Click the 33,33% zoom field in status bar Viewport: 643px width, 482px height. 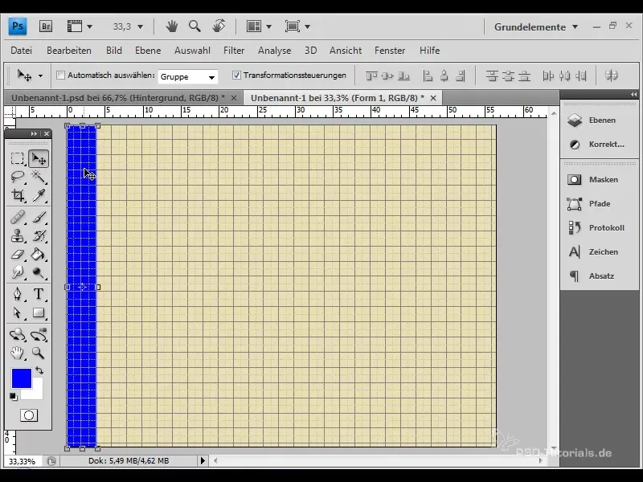point(23,461)
